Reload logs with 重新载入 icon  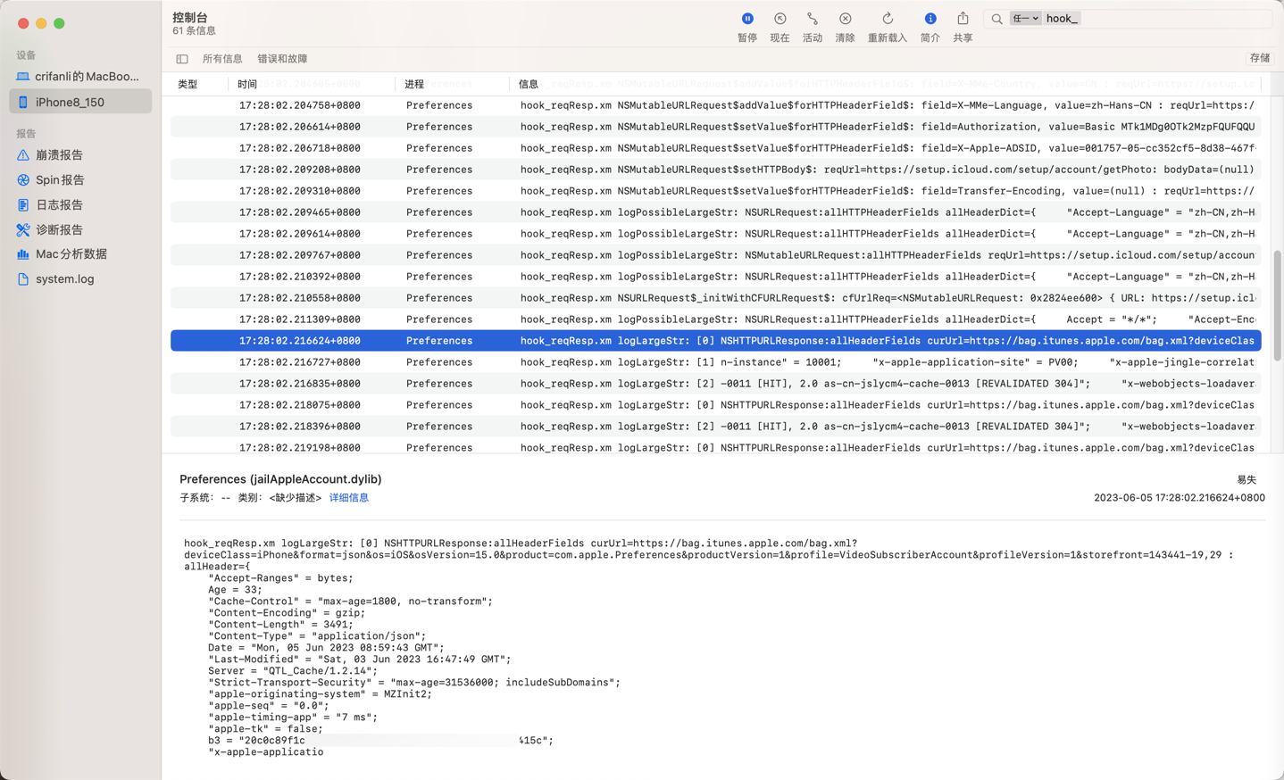[888, 19]
